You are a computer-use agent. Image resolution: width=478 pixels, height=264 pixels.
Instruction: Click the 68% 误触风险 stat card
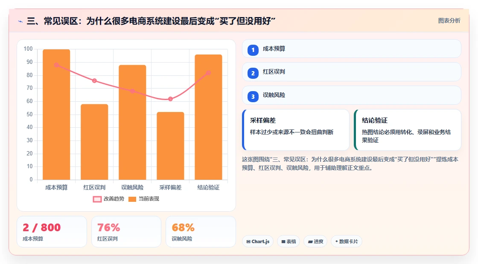201,232
